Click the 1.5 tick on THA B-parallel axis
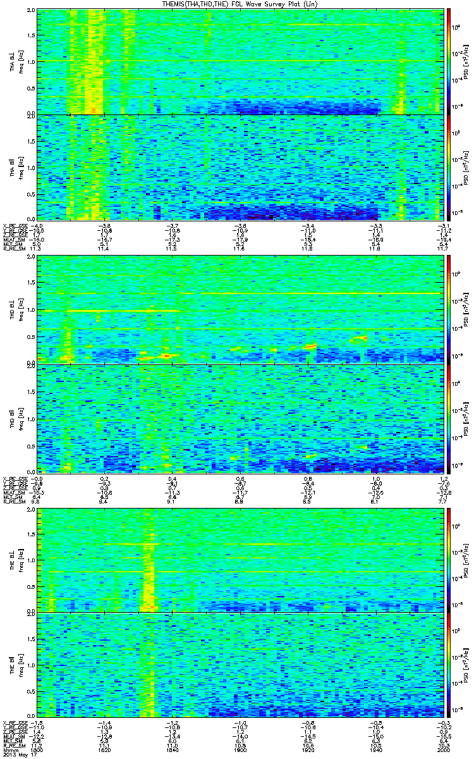This screenshot has height=759, width=474. pos(30,141)
